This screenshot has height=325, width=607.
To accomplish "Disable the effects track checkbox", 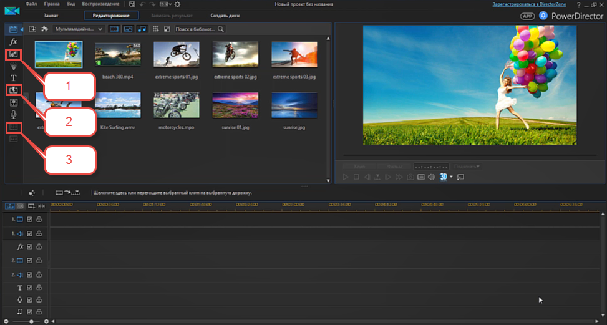I will coord(29,247).
